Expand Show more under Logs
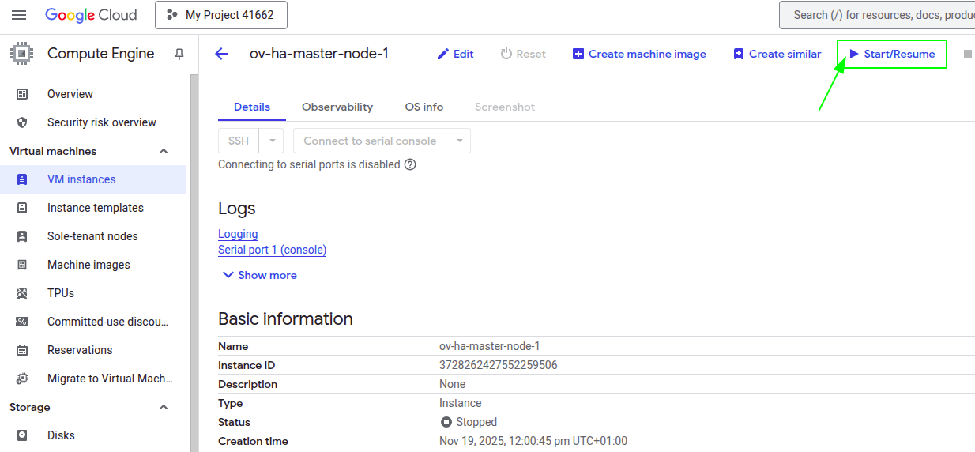975x452 pixels. 259,275
